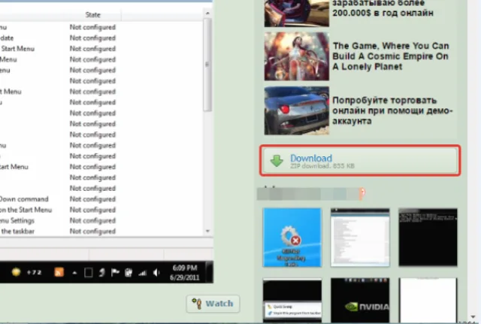Screen dimensions: 481x324
Task: Open 'The Game, Where You Can Build' link
Action: 391,56
